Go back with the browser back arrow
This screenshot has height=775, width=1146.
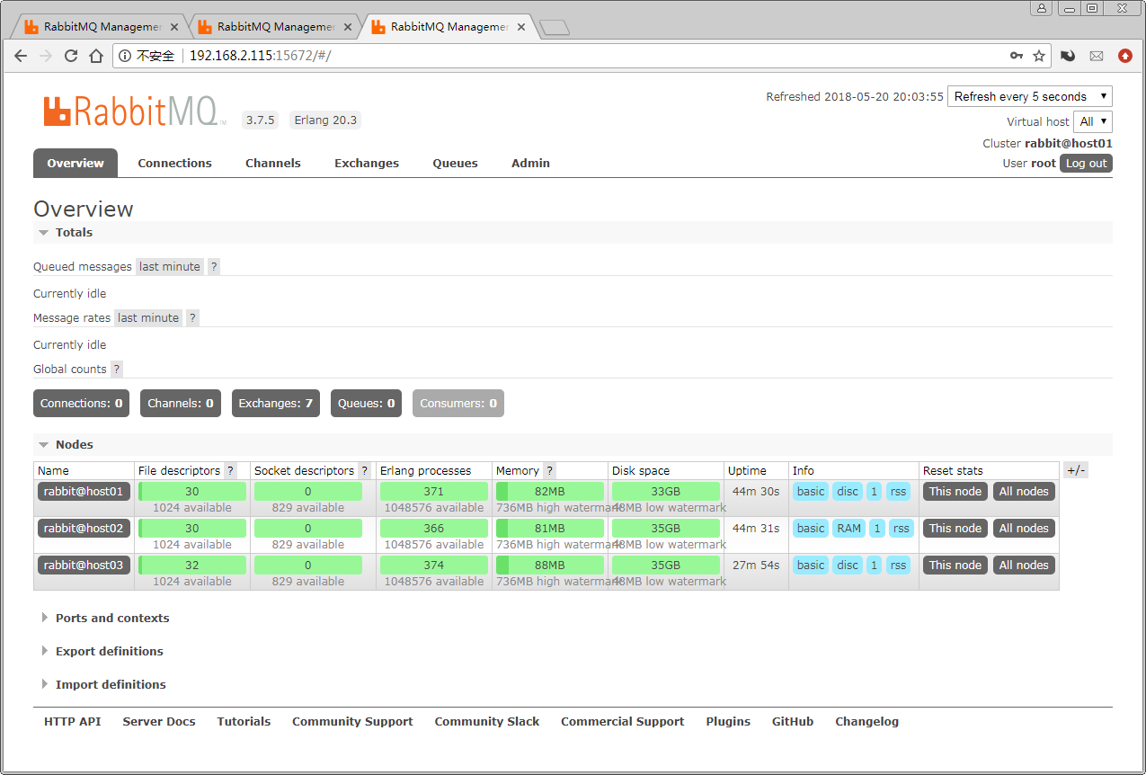21,56
